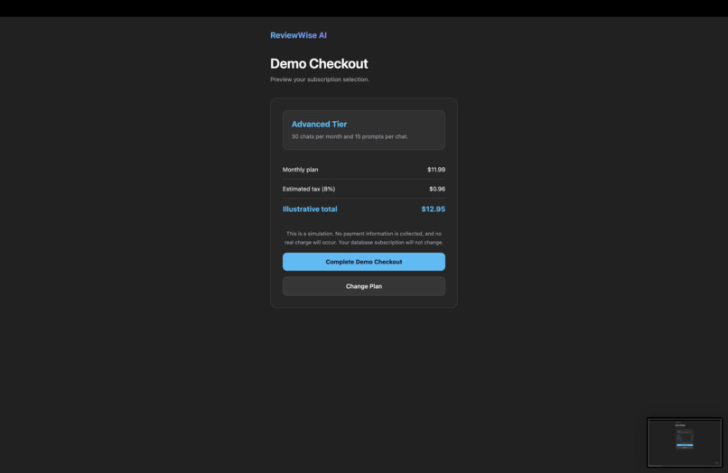The image size is (728, 473).
Task: Click the Estimated tax (8%) label
Action: pos(309,189)
